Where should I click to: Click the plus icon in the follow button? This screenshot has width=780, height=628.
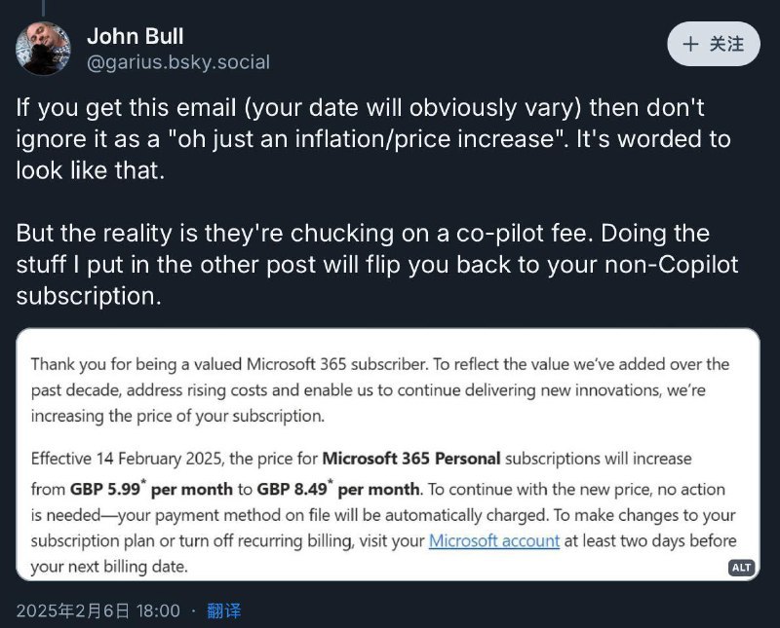pyautogui.click(x=691, y=44)
